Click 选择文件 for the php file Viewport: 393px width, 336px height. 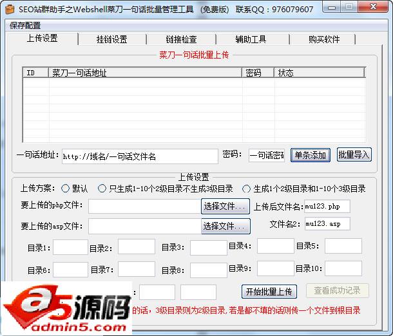[225, 207]
